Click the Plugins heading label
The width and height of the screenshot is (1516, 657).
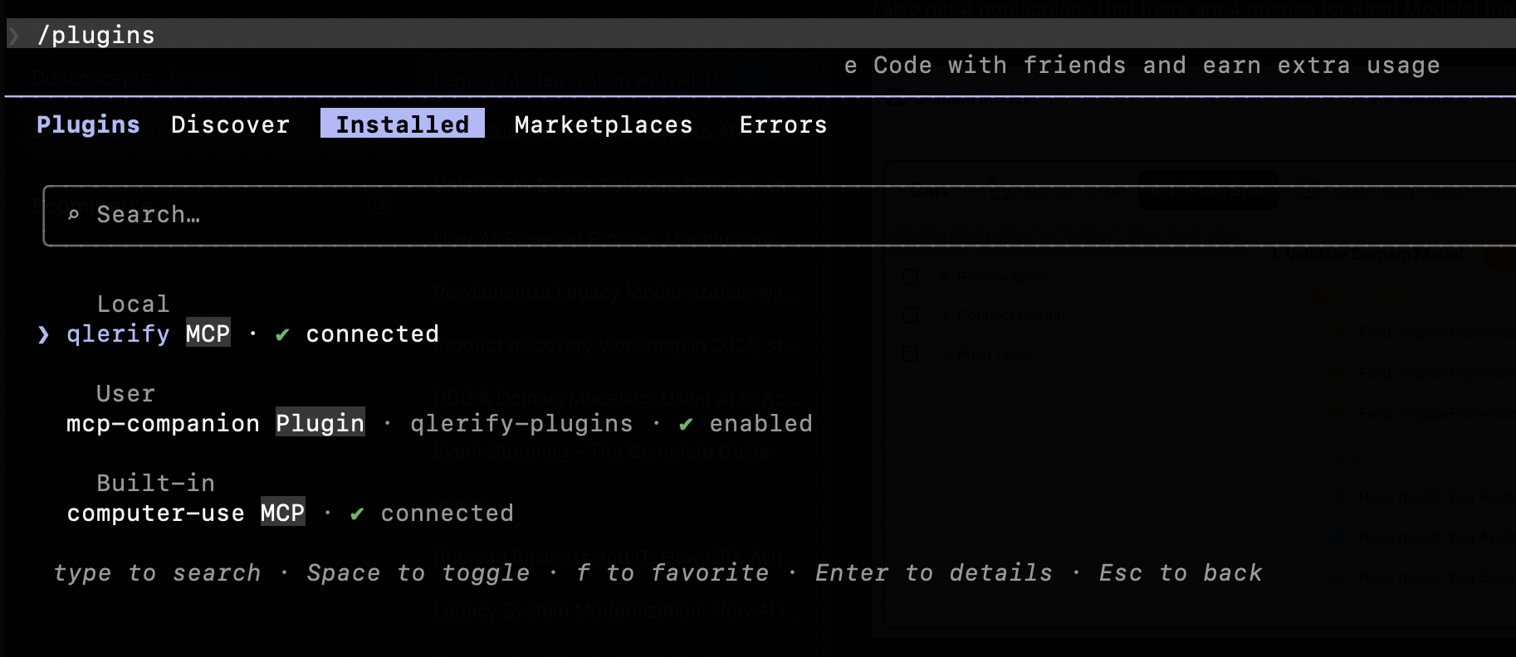tap(88, 124)
